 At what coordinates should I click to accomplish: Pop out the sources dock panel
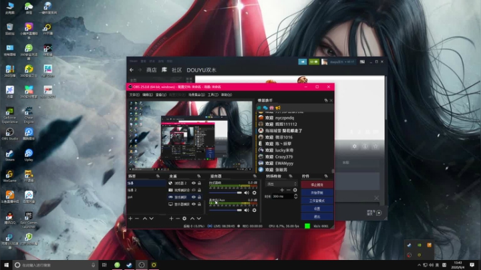(x=199, y=176)
